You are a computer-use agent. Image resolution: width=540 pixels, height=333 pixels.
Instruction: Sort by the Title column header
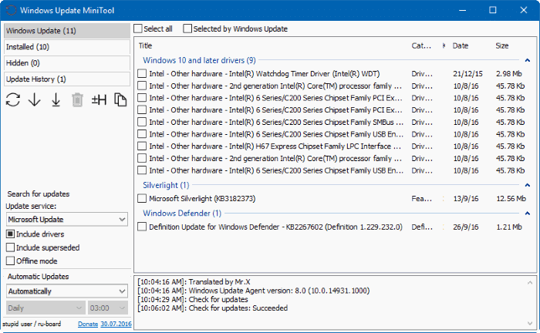click(x=145, y=45)
